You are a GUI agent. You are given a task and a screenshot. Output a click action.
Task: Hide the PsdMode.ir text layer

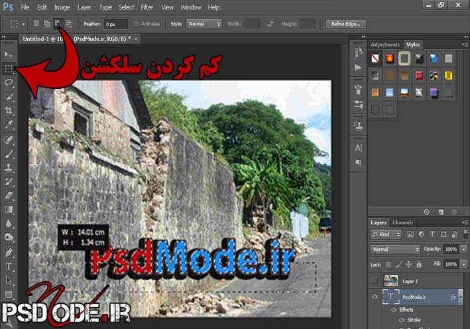pyautogui.click(x=375, y=296)
